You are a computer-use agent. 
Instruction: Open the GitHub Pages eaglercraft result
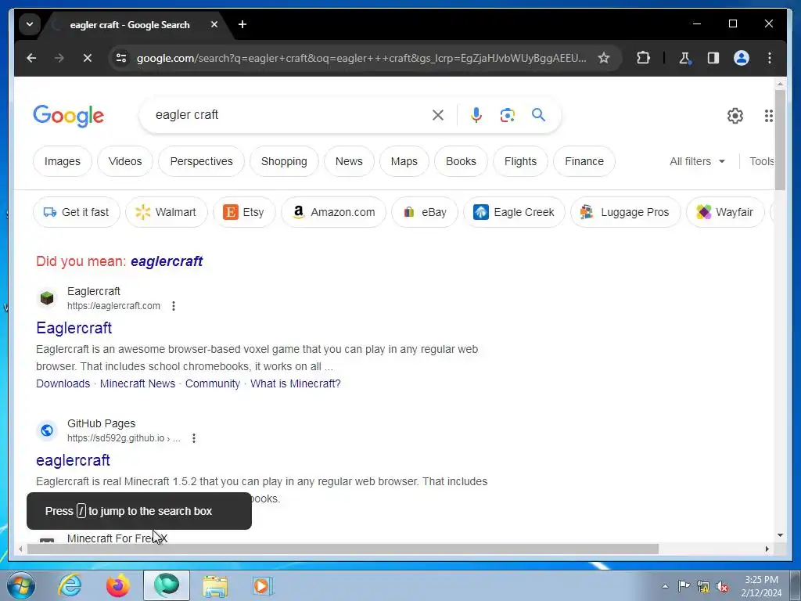point(73,460)
